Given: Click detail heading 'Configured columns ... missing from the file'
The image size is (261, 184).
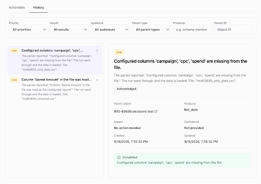Looking at the screenshot, I should pos(180,64).
